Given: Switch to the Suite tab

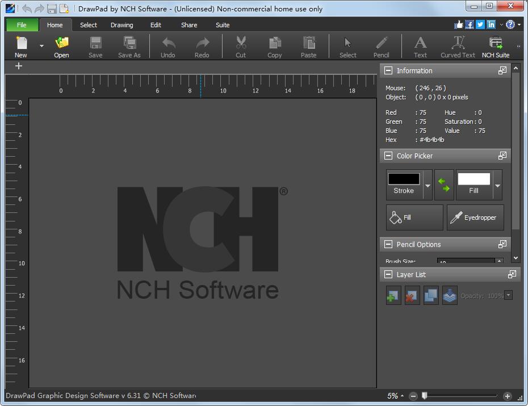Looking at the screenshot, I should [x=223, y=25].
